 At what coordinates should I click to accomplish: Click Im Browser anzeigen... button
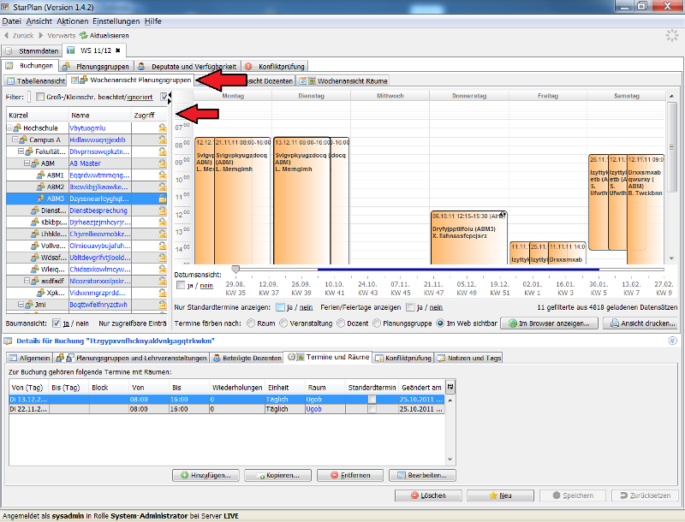(549, 323)
